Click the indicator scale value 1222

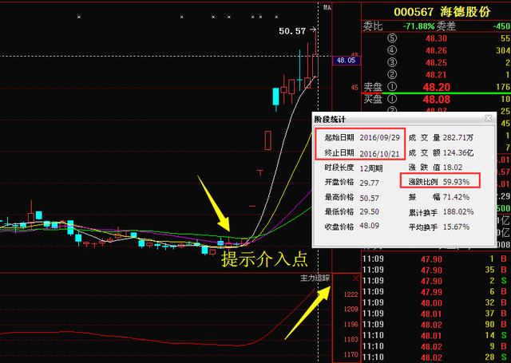[351, 294]
